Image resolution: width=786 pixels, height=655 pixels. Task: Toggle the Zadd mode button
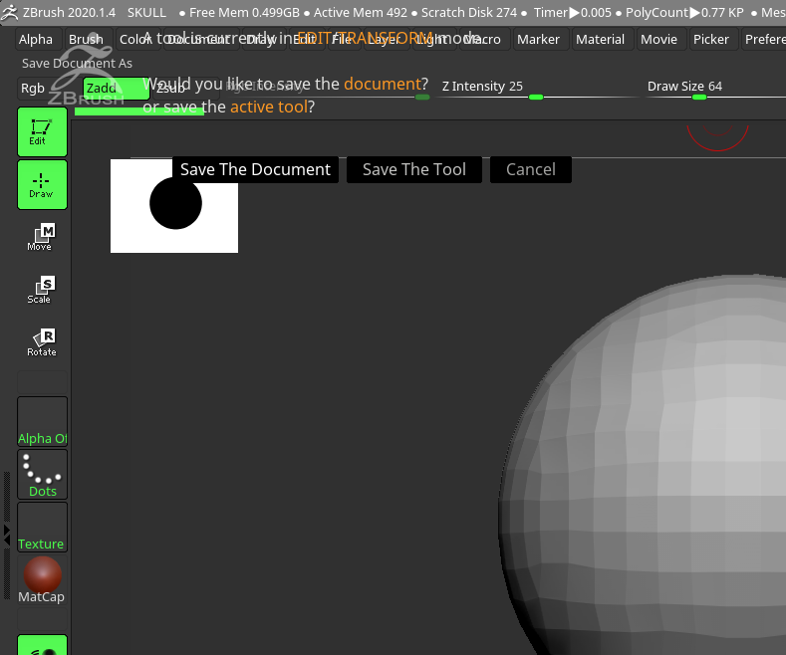coord(116,89)
